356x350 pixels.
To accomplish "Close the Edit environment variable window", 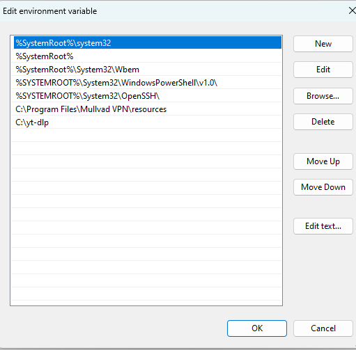I will [x=352, y=10].
